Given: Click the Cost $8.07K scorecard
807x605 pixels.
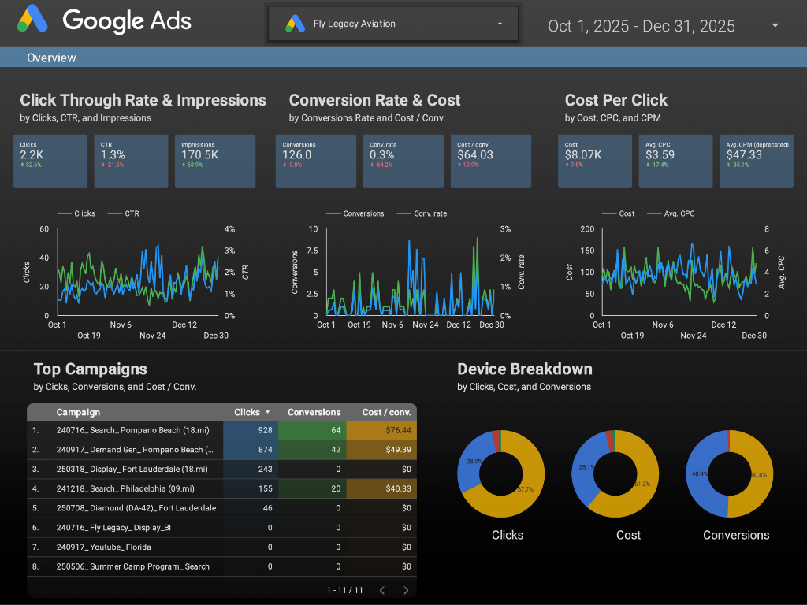Looking at the screenshot, I should pyautogui.click(x=594, y=161).
